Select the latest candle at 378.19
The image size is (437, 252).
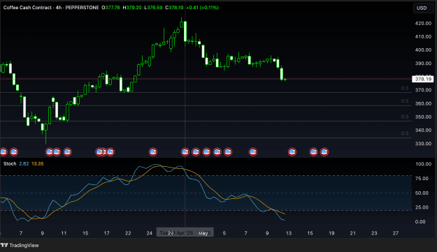pyautogui.click(x=285, y=80)
